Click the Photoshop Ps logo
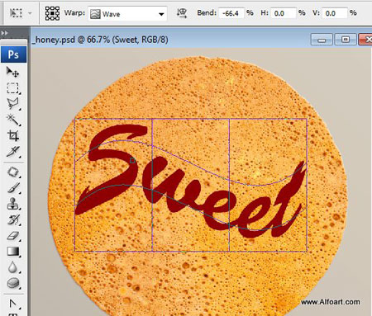372x316 pixels. tap(13, 54)
